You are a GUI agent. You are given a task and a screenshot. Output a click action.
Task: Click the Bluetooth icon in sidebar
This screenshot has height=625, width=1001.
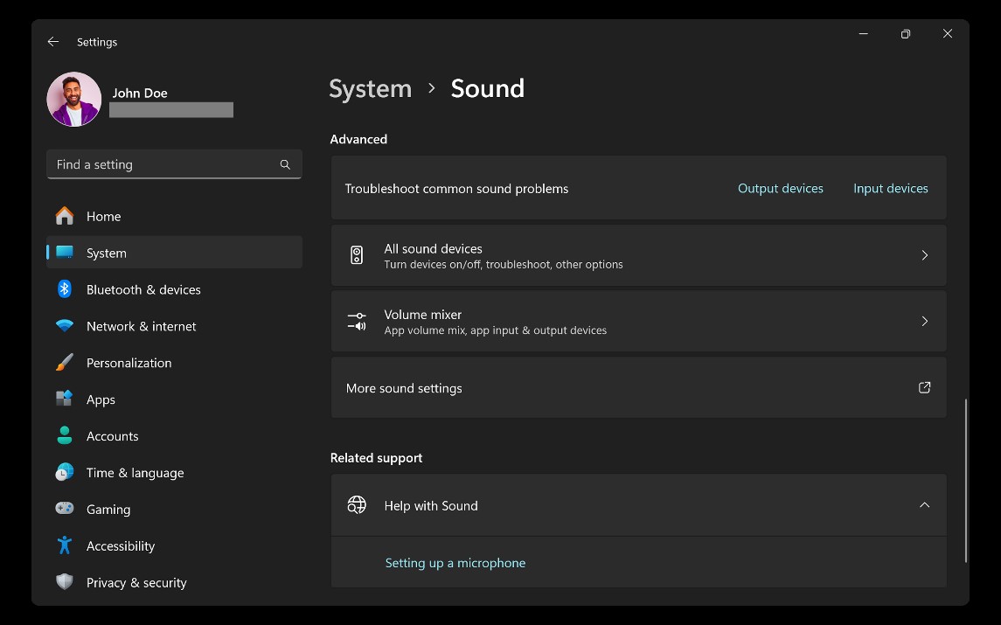click(x=65, y=289)
